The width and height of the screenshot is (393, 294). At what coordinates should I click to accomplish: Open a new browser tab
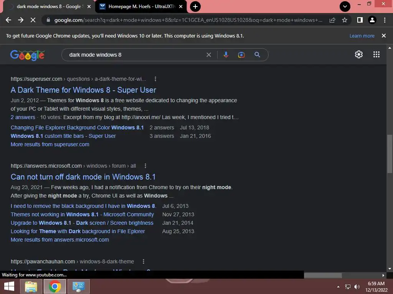click(x=195, y=7)
